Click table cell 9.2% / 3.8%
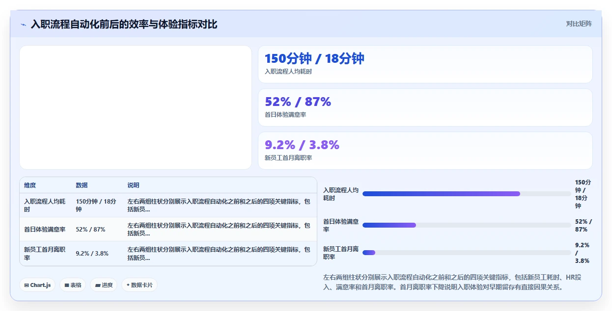This screenshot has height=311, width=612. click(92, 254)
